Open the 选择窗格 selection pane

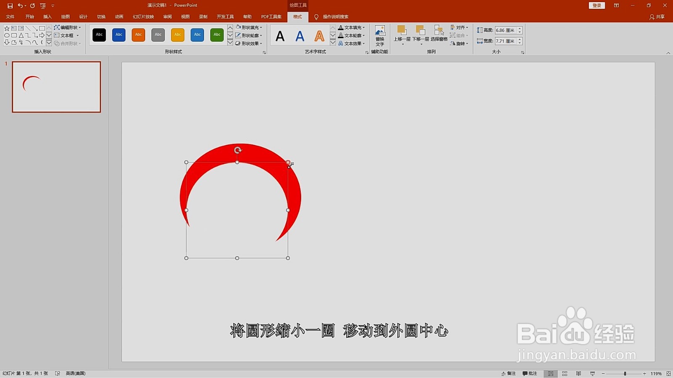click(439, 34)
